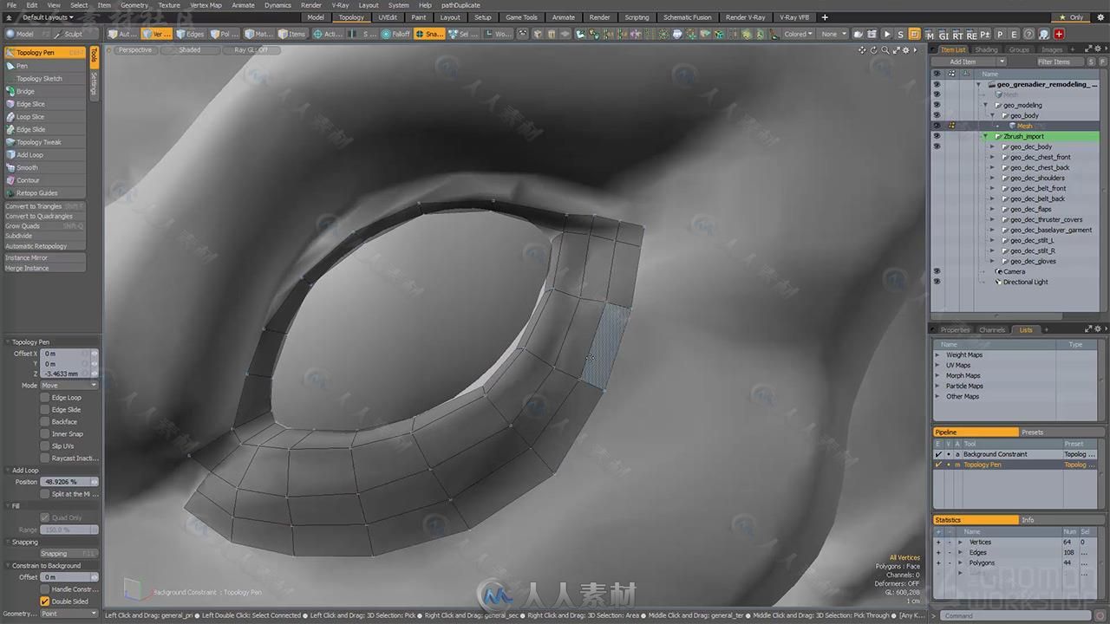Image resolution: width=1110 pixels, height=624 pixels.
Task: Select the Topology Pen tool
Action: [45, 53]
